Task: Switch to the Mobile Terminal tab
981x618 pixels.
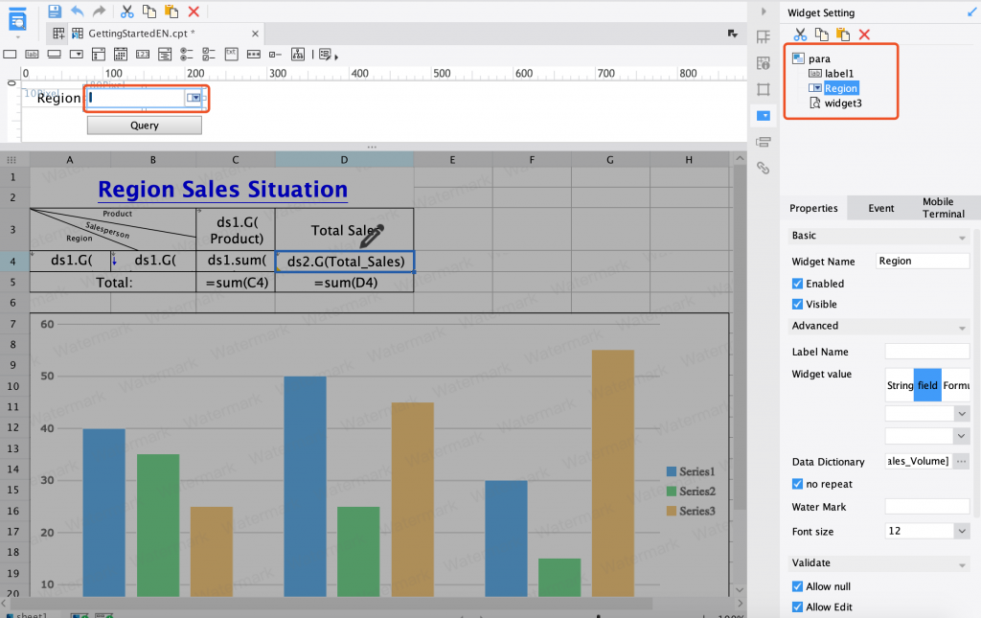Action: pos(942,208)
